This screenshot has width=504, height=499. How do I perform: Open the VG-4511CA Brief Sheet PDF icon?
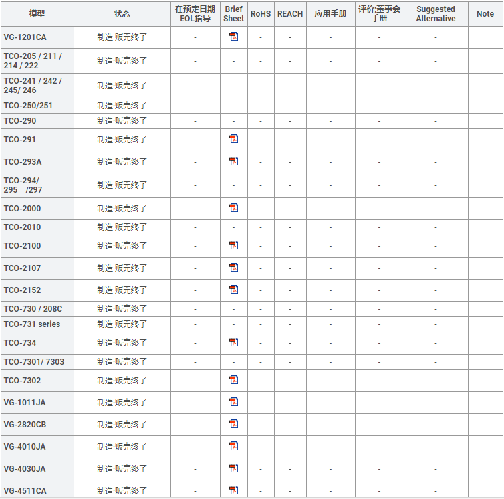pos(233,490)
